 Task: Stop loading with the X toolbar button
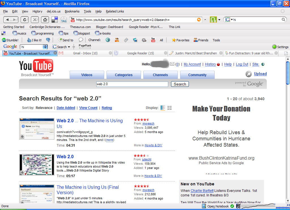(x=35, y=20)
